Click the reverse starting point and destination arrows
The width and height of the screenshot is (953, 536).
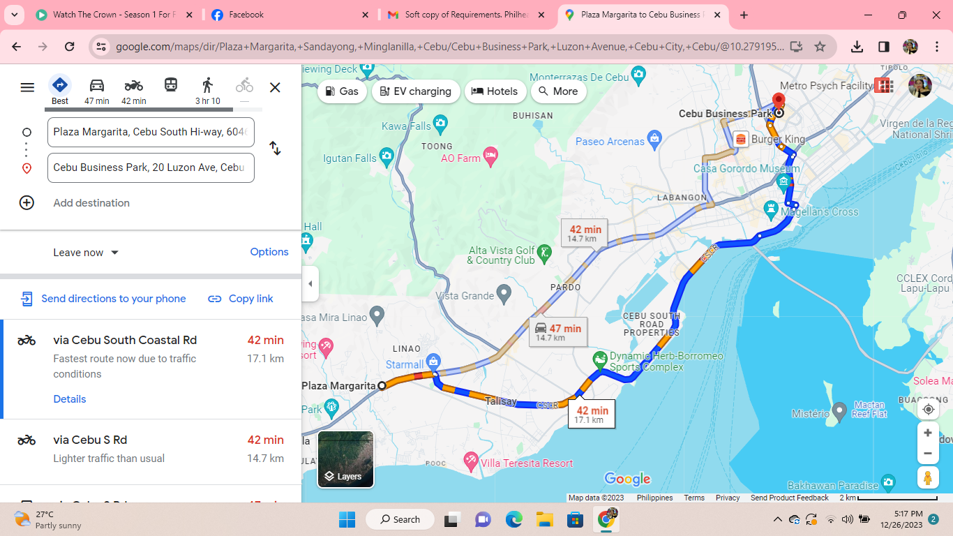pyautogui.click(x=275, y=149)
